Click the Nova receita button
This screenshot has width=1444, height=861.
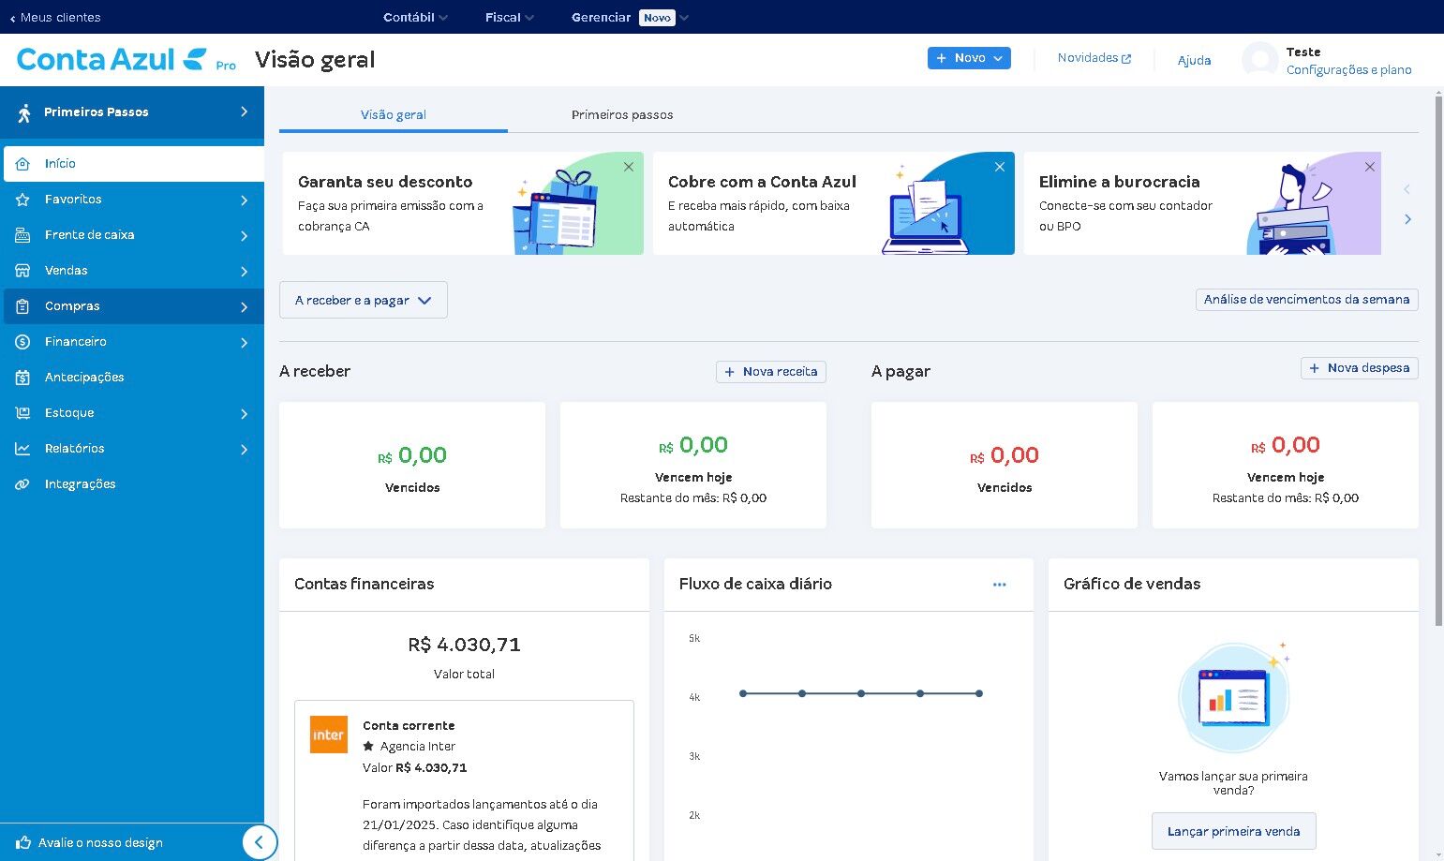pyautogui.click(x=770, y=372)
